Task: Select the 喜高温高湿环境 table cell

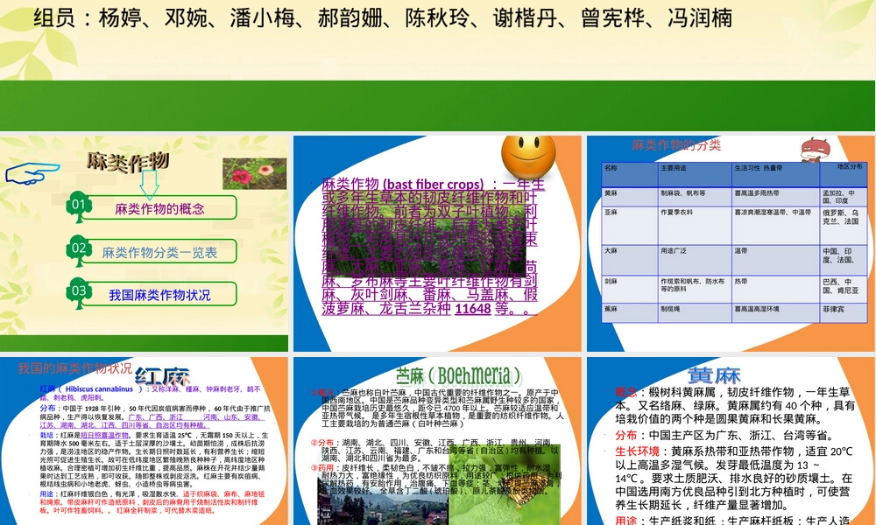Action: (x=775, y=312)
